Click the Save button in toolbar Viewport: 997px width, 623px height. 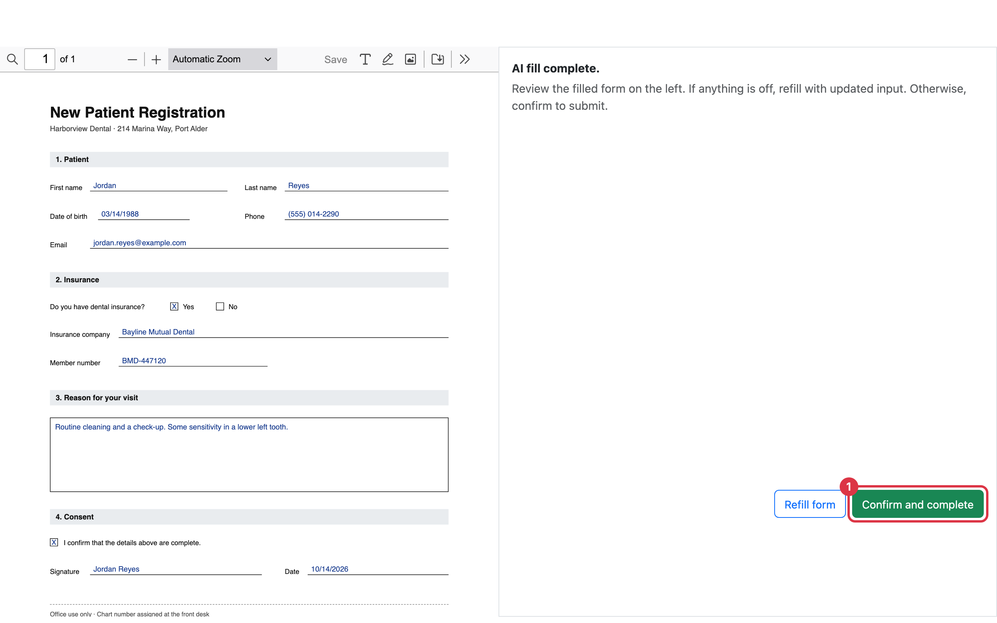point(335,59)
